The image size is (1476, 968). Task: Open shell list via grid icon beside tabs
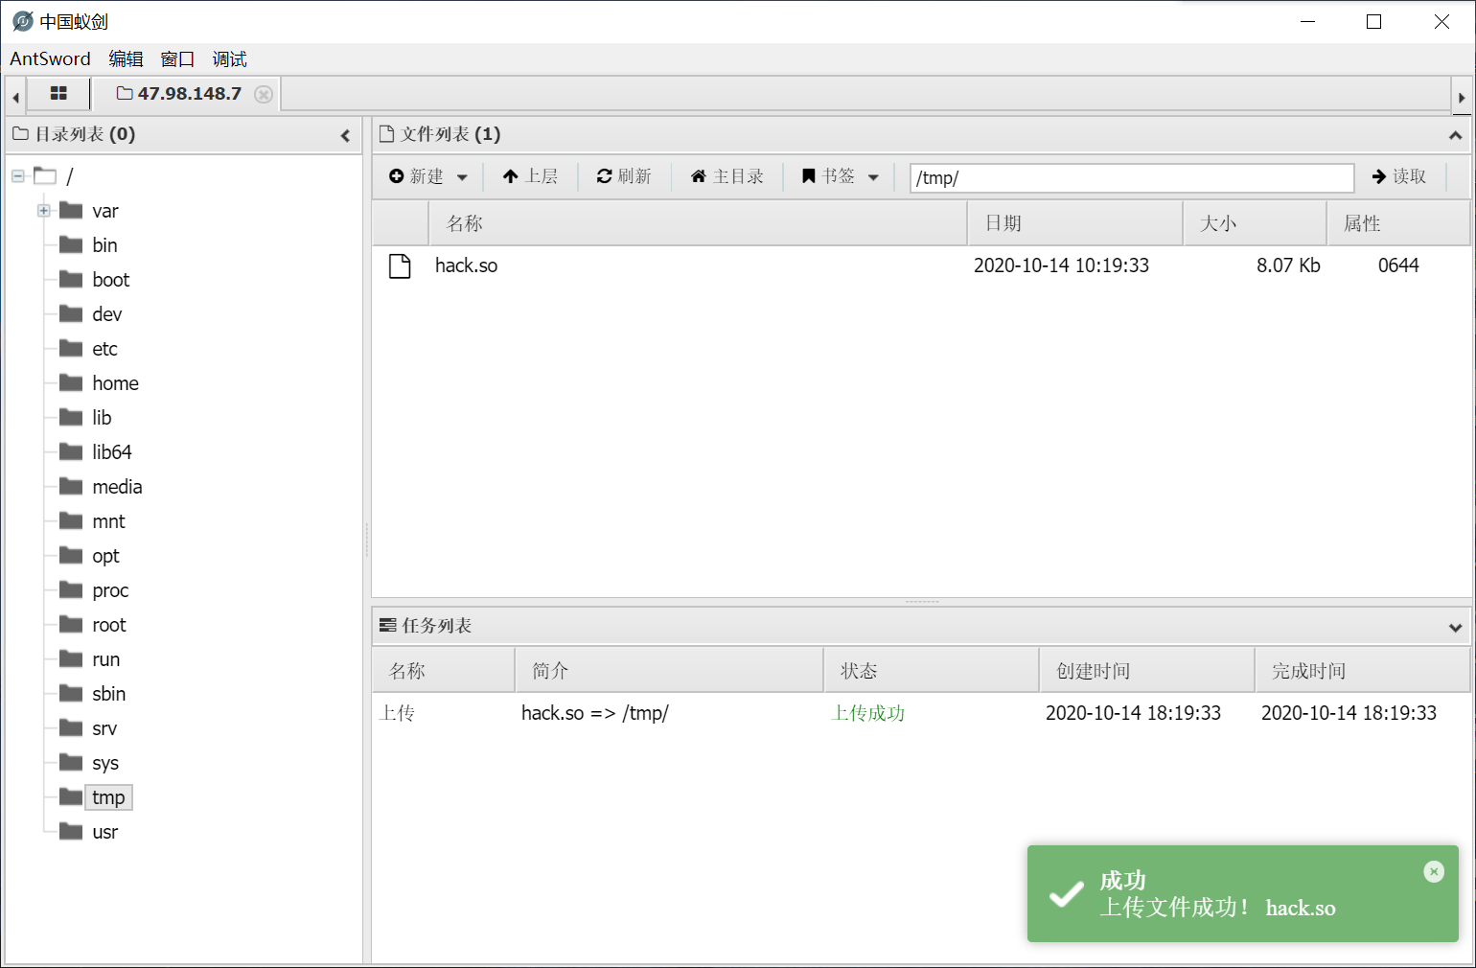58,93
